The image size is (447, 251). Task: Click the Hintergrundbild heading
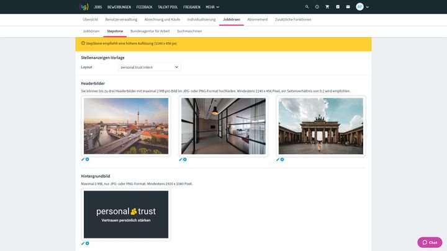tap(95, 176)
